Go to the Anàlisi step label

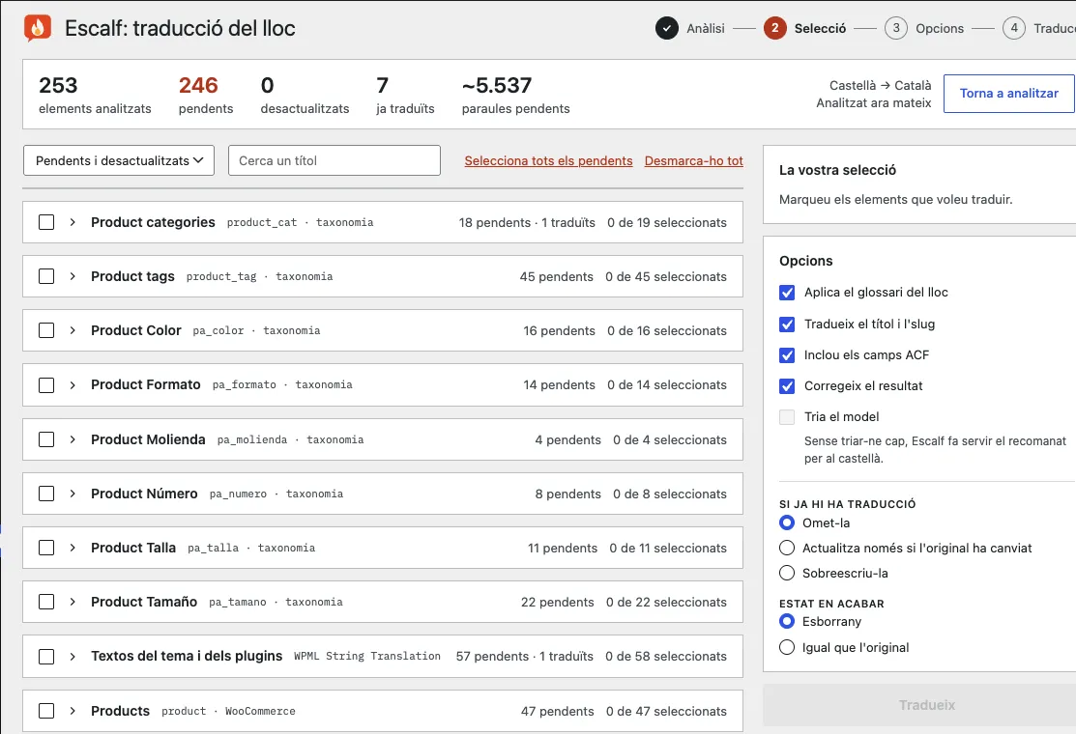706,28
